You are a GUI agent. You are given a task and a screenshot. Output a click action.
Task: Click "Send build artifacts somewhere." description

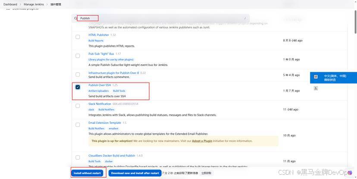(x=109, y=77)
